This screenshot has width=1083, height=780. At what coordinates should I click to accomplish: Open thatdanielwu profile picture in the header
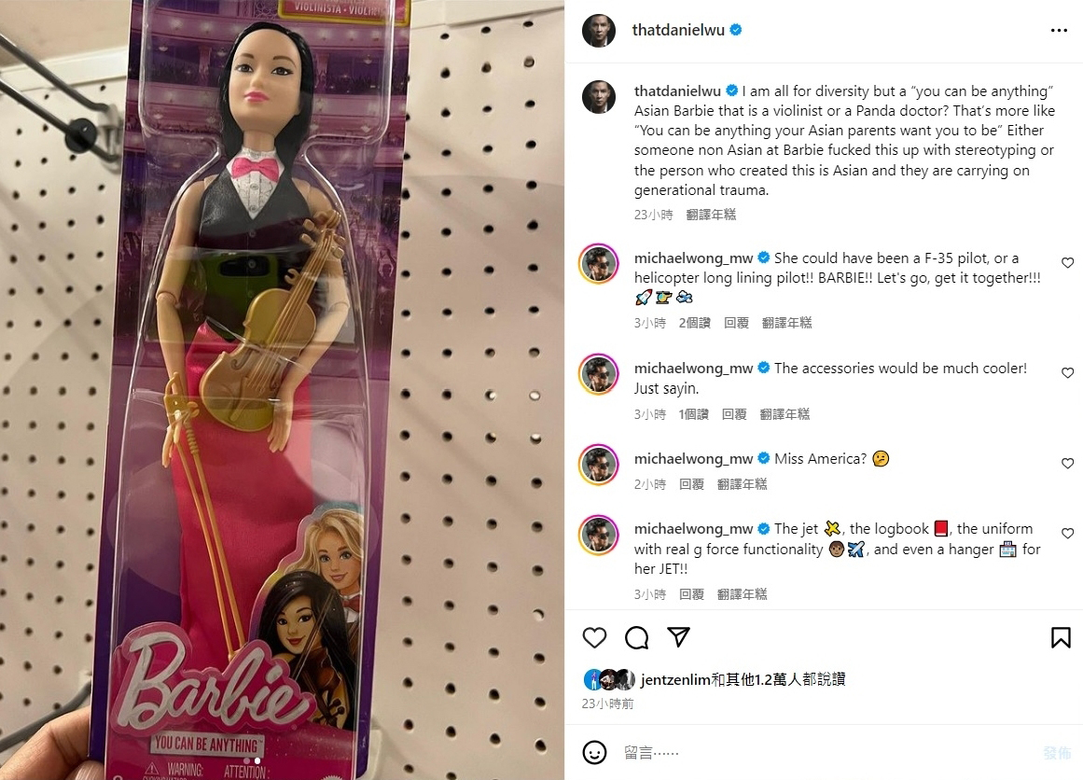coord(598,31)
